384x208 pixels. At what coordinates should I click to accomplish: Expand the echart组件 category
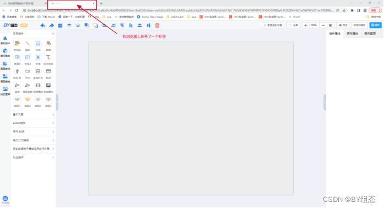(x=34, y=123)
